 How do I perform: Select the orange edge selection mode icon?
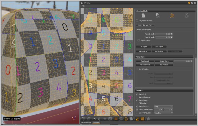[x=172, y=15]
